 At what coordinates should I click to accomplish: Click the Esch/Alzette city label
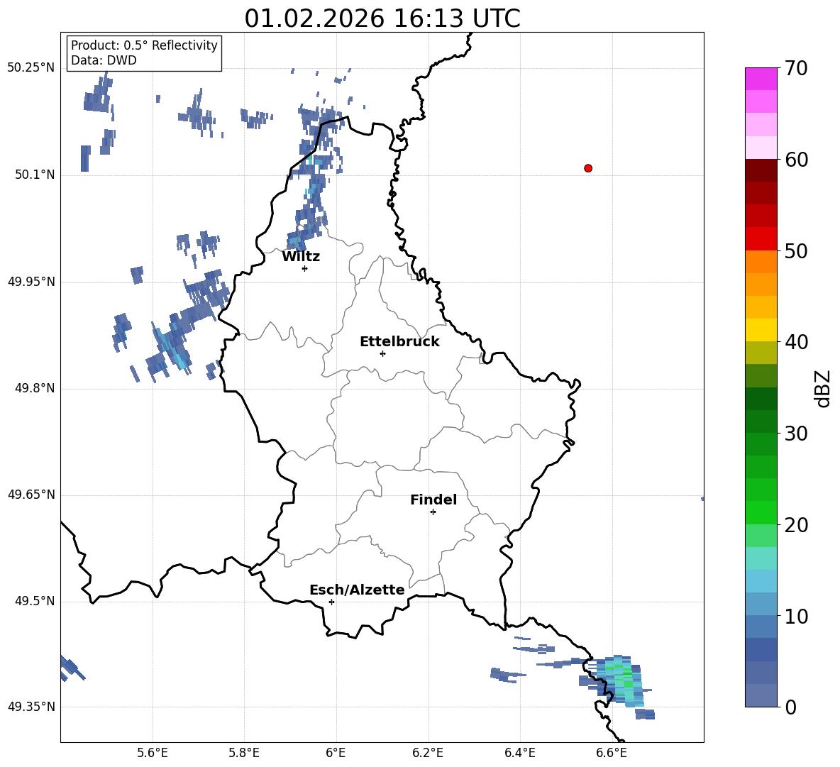click(x=358, y=590)
